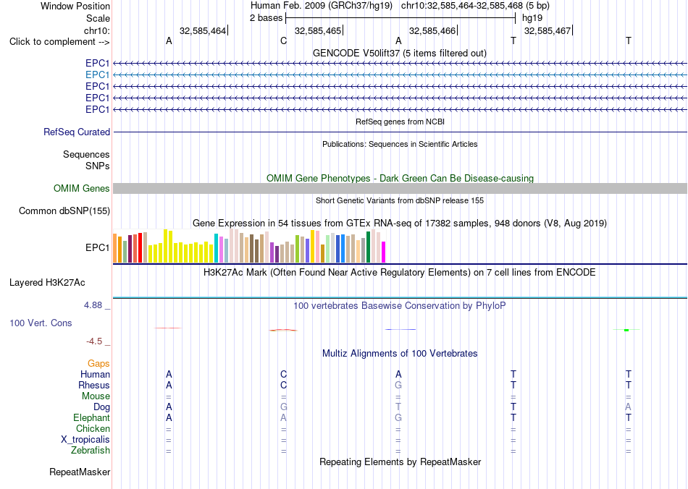This screenshot has width=688, height=489.
Task: Click the cyan bar in the GTEx chart
Action: point(216,248)
